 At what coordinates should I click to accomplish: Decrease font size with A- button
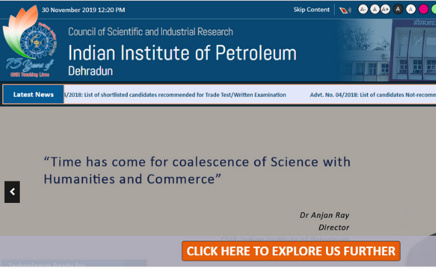tap(363, 9)
